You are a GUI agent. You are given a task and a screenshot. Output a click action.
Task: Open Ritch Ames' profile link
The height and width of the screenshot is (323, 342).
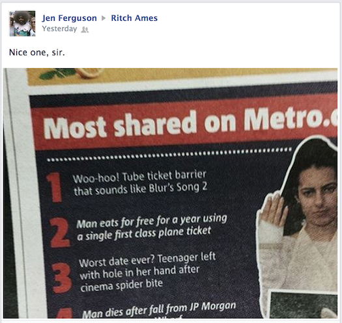pos(134,18)
